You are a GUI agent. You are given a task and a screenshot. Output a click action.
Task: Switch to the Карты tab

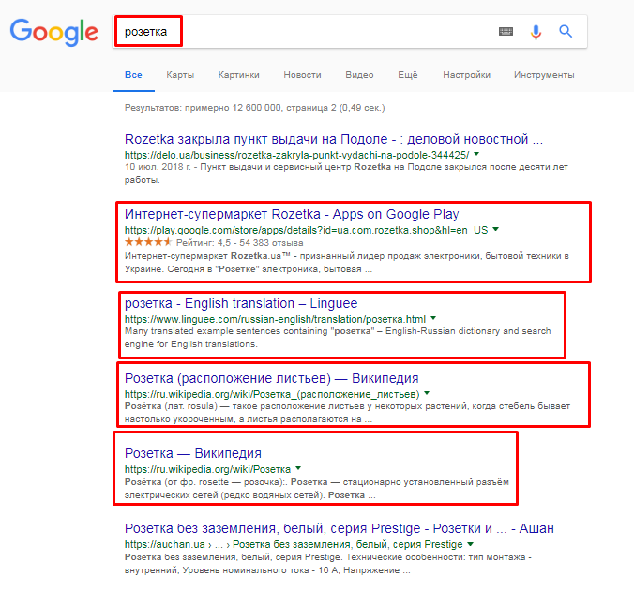pyautogui.click(x=180, y=75)
